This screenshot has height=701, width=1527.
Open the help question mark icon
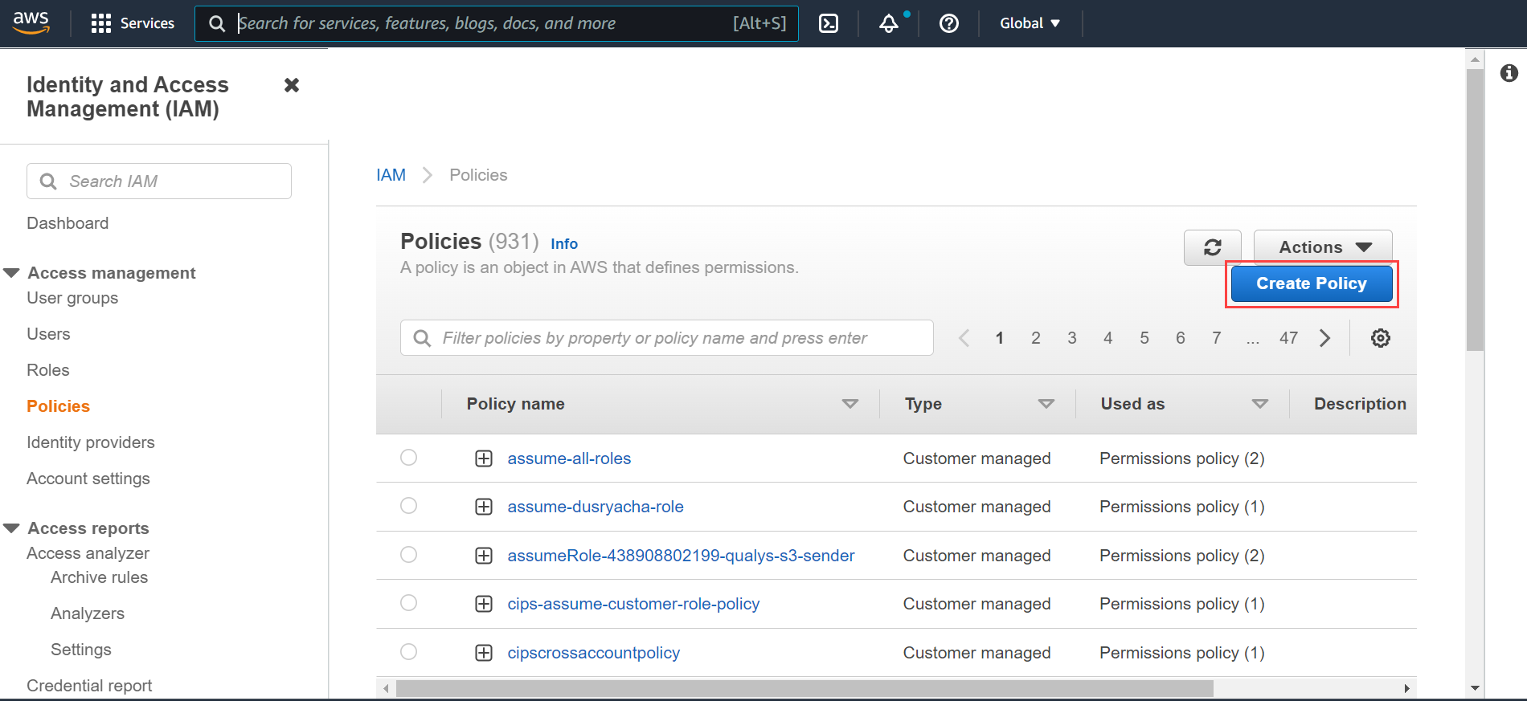tap(949, 23)
